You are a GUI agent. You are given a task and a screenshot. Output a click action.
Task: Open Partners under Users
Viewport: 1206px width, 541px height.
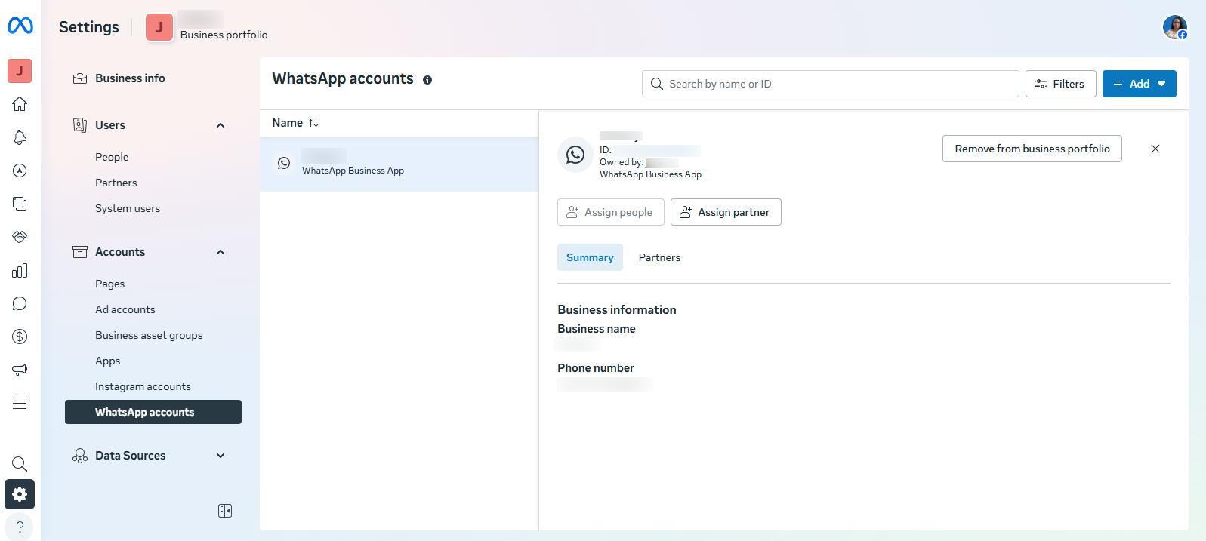point(116,183)
